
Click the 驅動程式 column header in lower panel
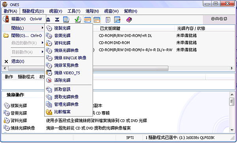click(26, 77)
